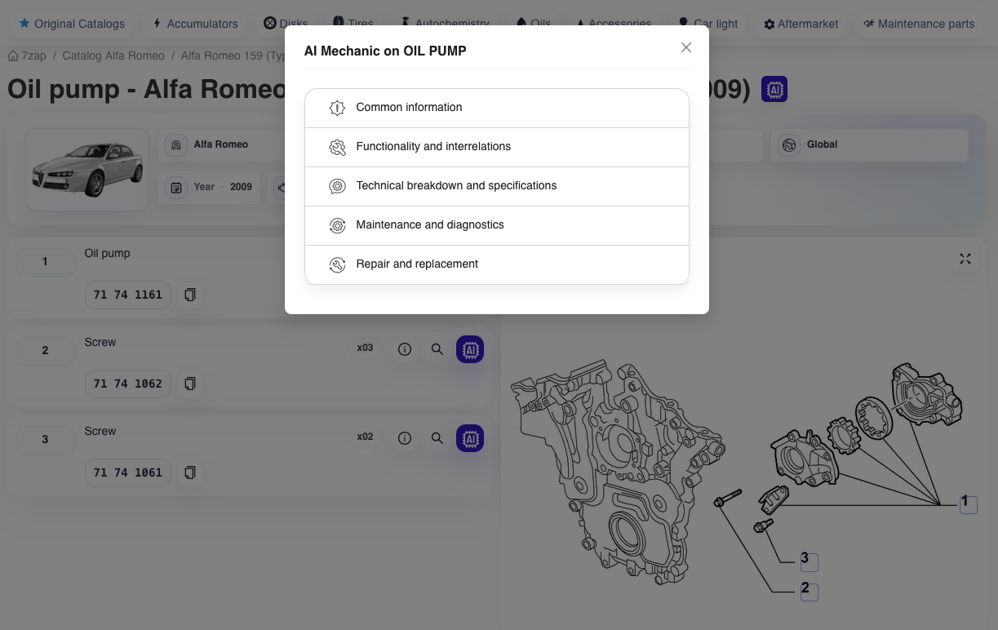Click diagram callout number 3
Viewport: 998px width, 630px height.
pos(809,561)
